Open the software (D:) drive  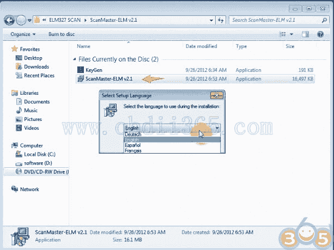pos(38,163)
